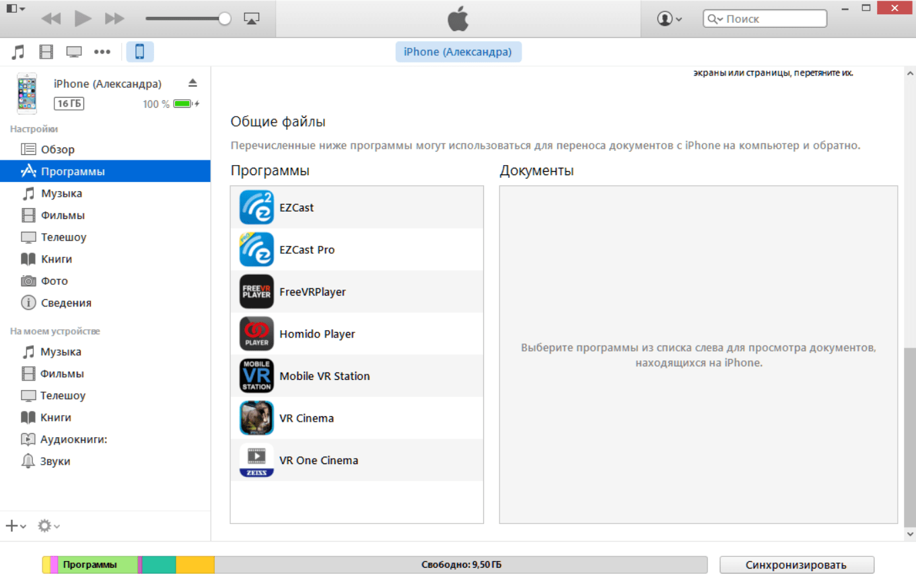Open Музыка under На моем устройстве
This screenshot has height=586, width=916.
coord(105,352)
